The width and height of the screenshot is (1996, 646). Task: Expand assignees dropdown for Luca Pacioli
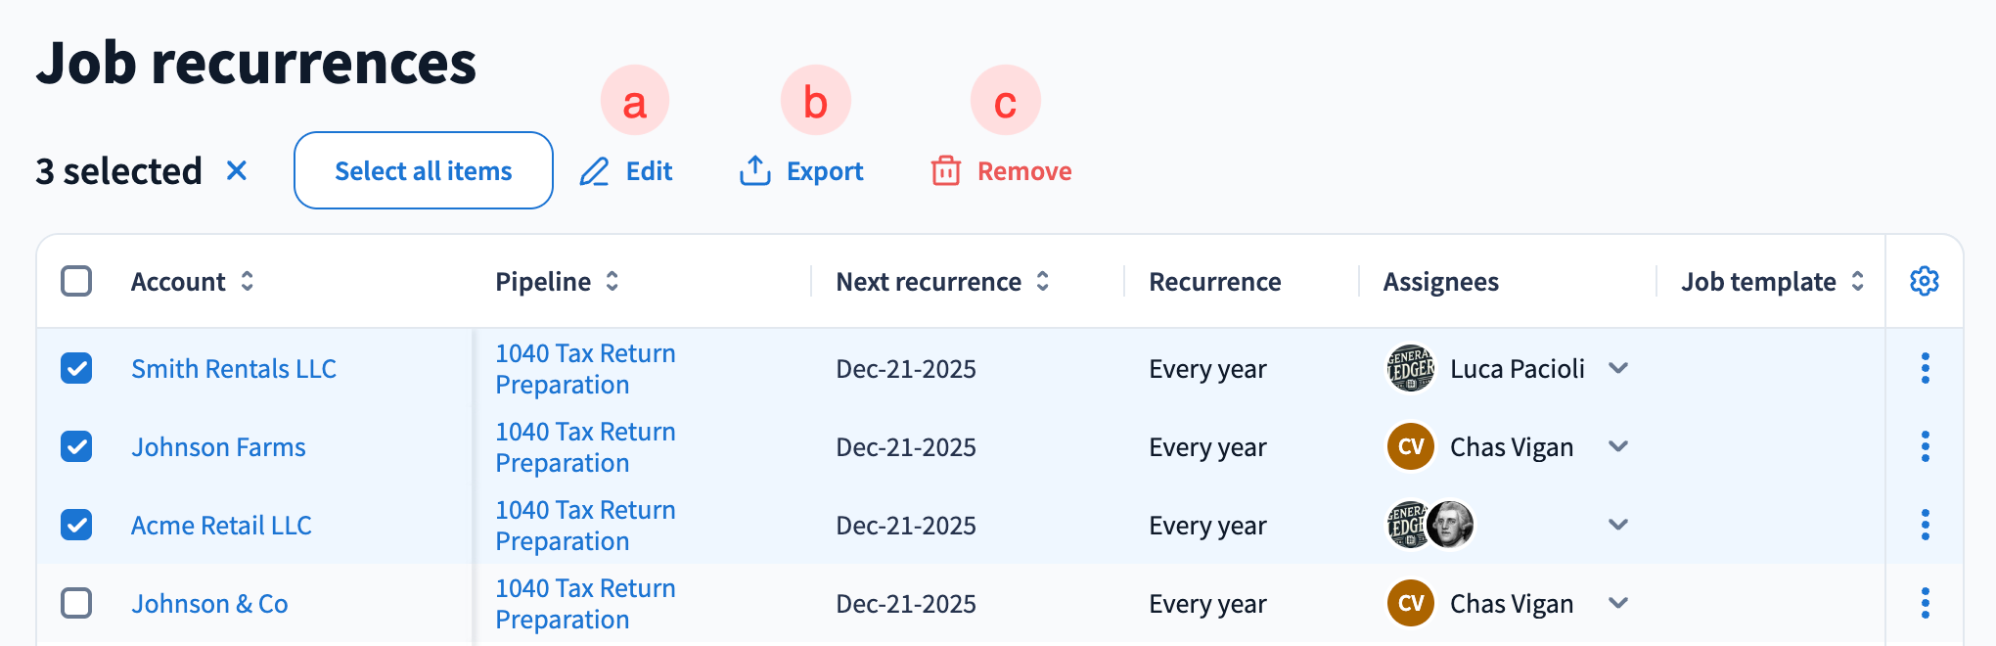click(x=1618, y=368)
